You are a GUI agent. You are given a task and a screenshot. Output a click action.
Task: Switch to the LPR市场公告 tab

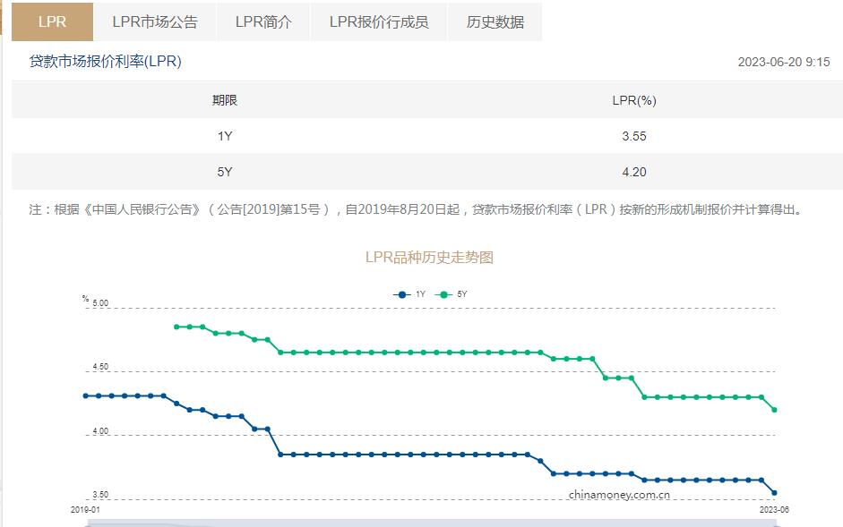coord(155,21)
